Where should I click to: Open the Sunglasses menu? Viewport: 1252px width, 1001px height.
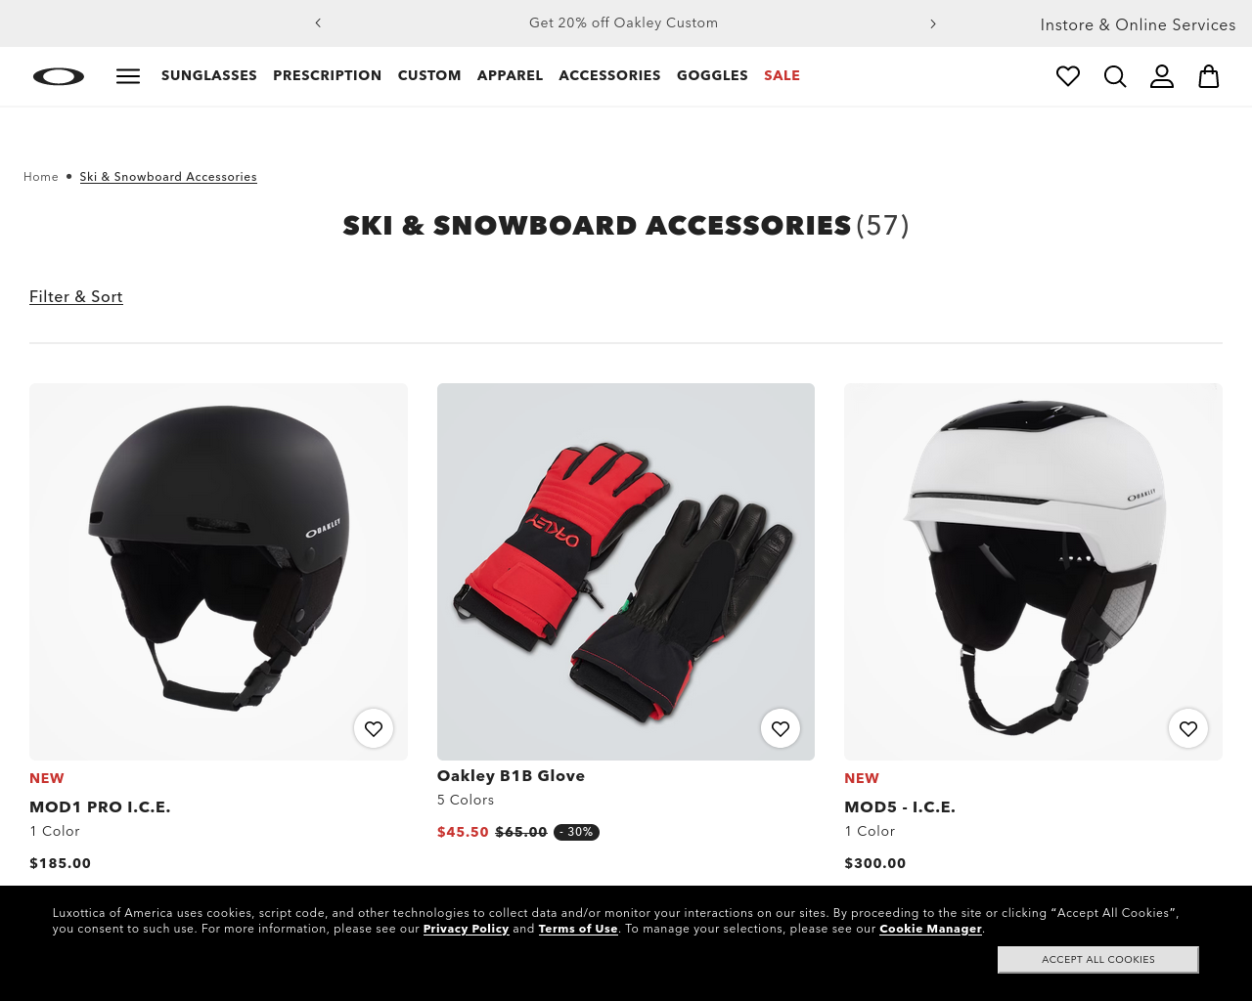209,75
